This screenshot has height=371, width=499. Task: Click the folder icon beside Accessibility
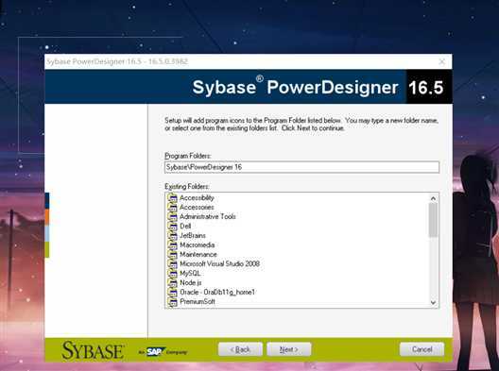[172, 198]
